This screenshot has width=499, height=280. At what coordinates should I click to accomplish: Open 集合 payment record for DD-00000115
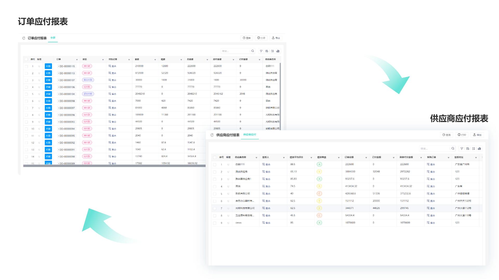pyautogui.click(x=112, y=66)
